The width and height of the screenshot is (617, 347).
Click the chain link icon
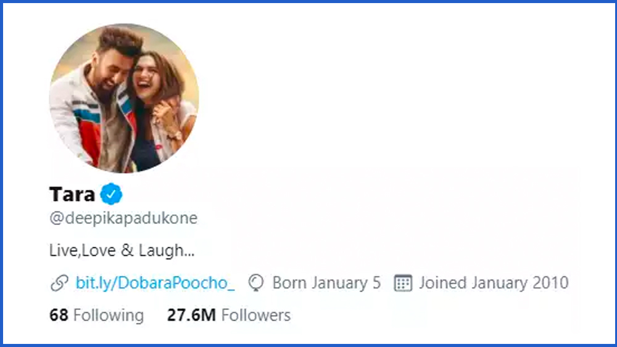pyautogui.click(x=59, y=283)
